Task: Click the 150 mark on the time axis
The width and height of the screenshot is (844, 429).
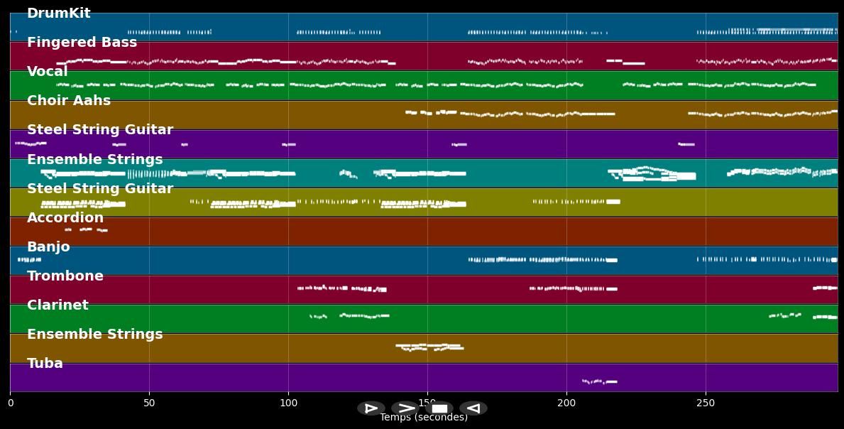Action: (427, 403)
